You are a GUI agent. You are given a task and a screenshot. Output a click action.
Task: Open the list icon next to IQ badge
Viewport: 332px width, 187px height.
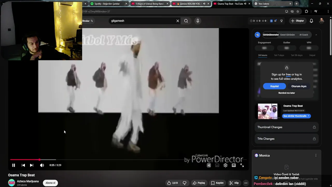275,21
